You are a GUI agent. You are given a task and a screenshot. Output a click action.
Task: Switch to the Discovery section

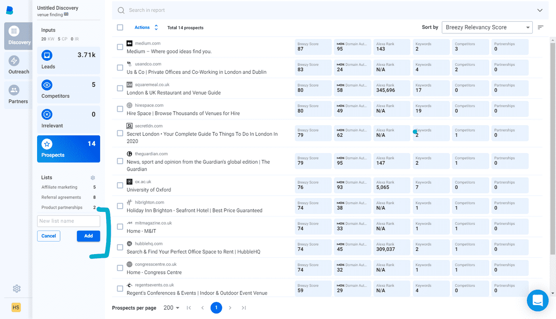tap(18, 35)
